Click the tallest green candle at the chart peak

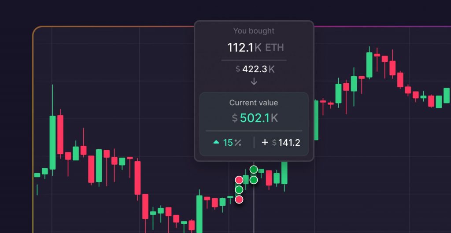(x=370, y=65)
